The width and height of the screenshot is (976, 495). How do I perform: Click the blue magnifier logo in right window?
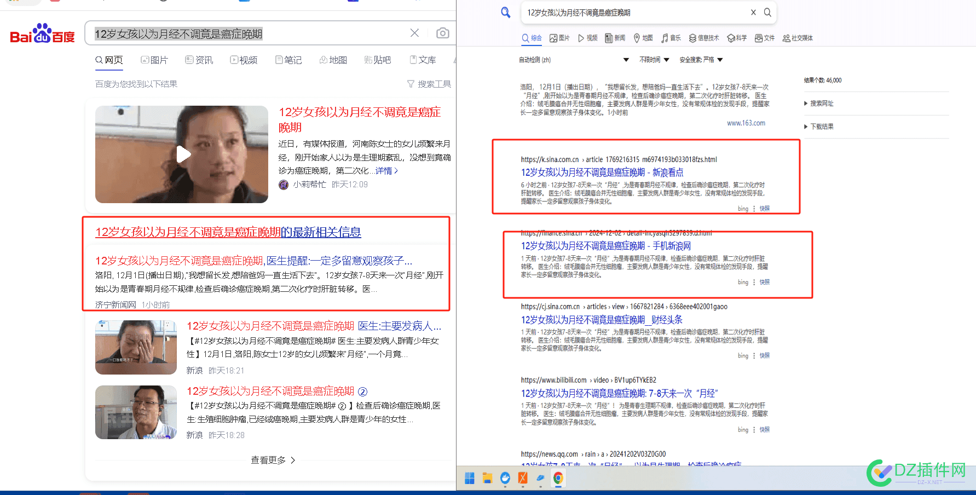(x=506, y=12)
